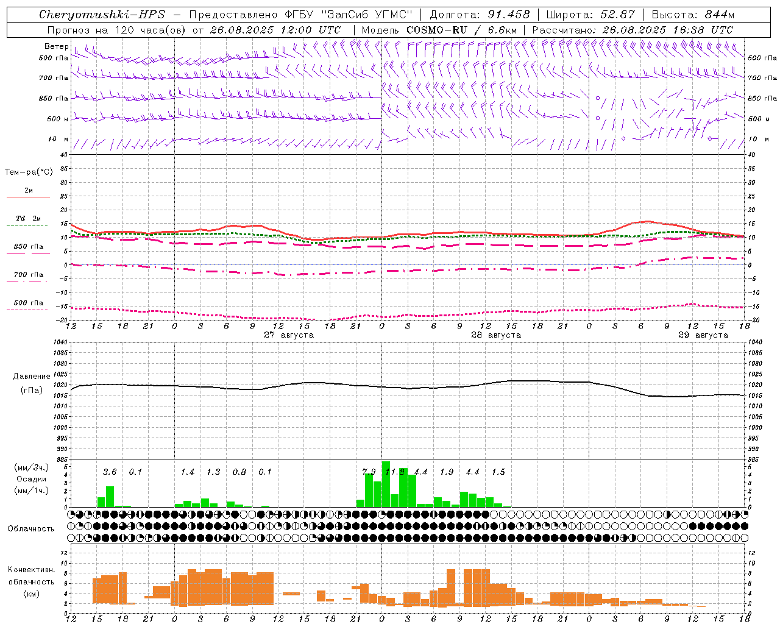The image size is (780, 624).
Task: Click the Модель COSMO-RU / 6.6км label
Action: click(439, 30)
